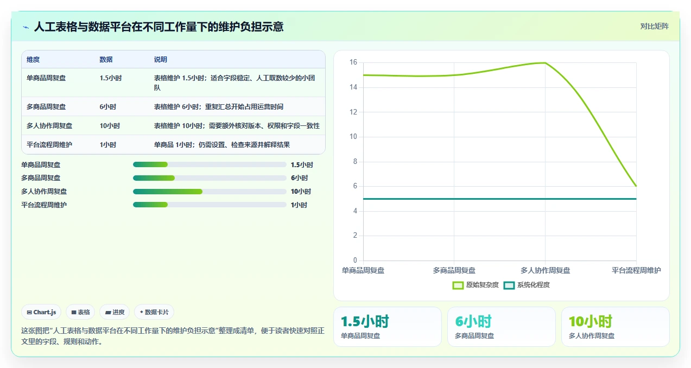691x368 pixels.
Task: Click the 6小时 data card
Action: coord(502,326)
